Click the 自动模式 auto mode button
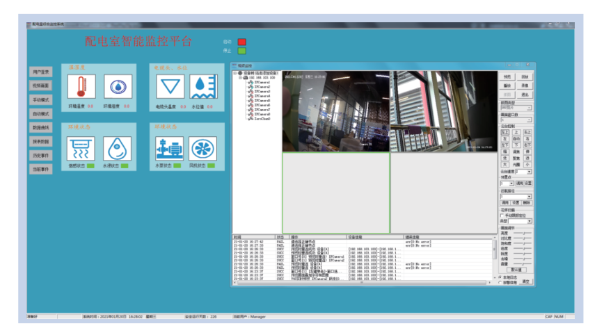604x335 pixels. pos(41,113)
